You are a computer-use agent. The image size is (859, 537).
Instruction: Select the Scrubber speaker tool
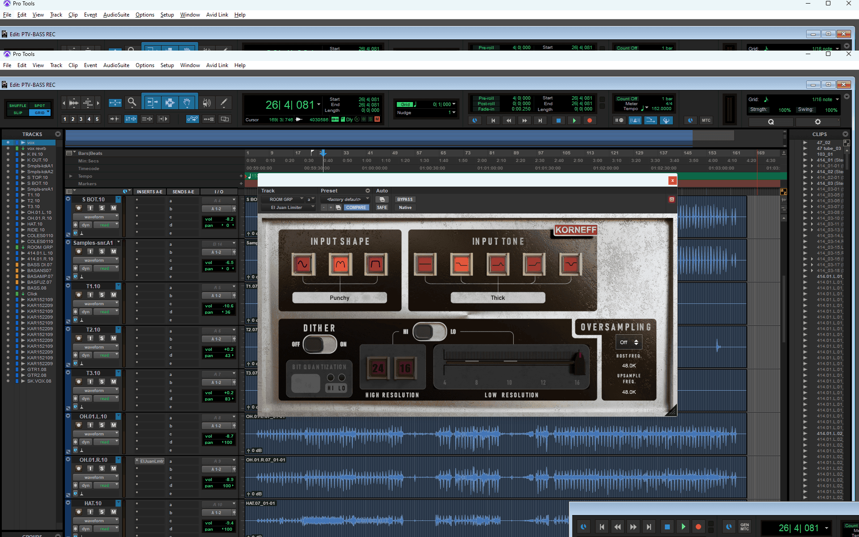click(206, 102)
